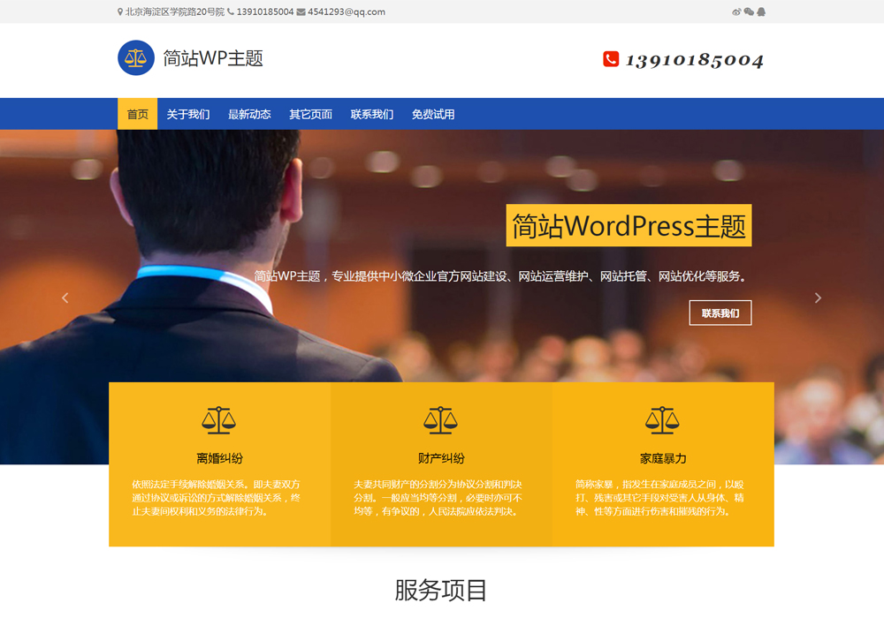The width and height of the screenshot is (884, 618).
Task: Open the 免费试用 link in the navbar
Action: [432, 113]
